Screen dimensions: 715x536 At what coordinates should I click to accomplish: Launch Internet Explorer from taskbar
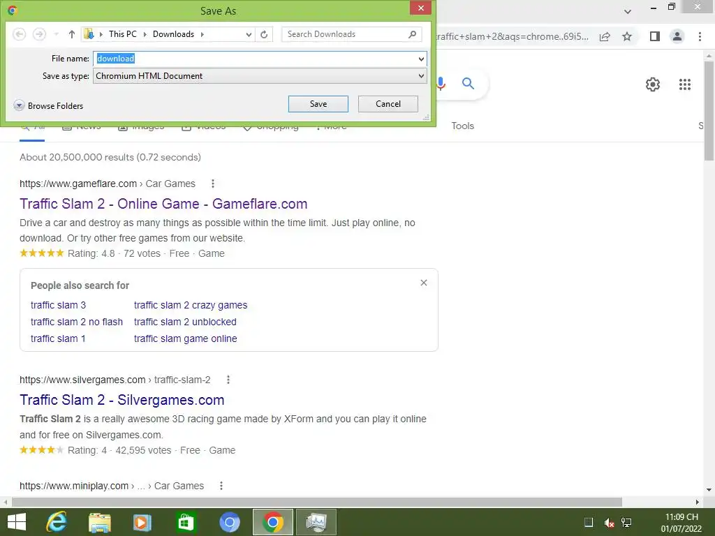[57, 522]
